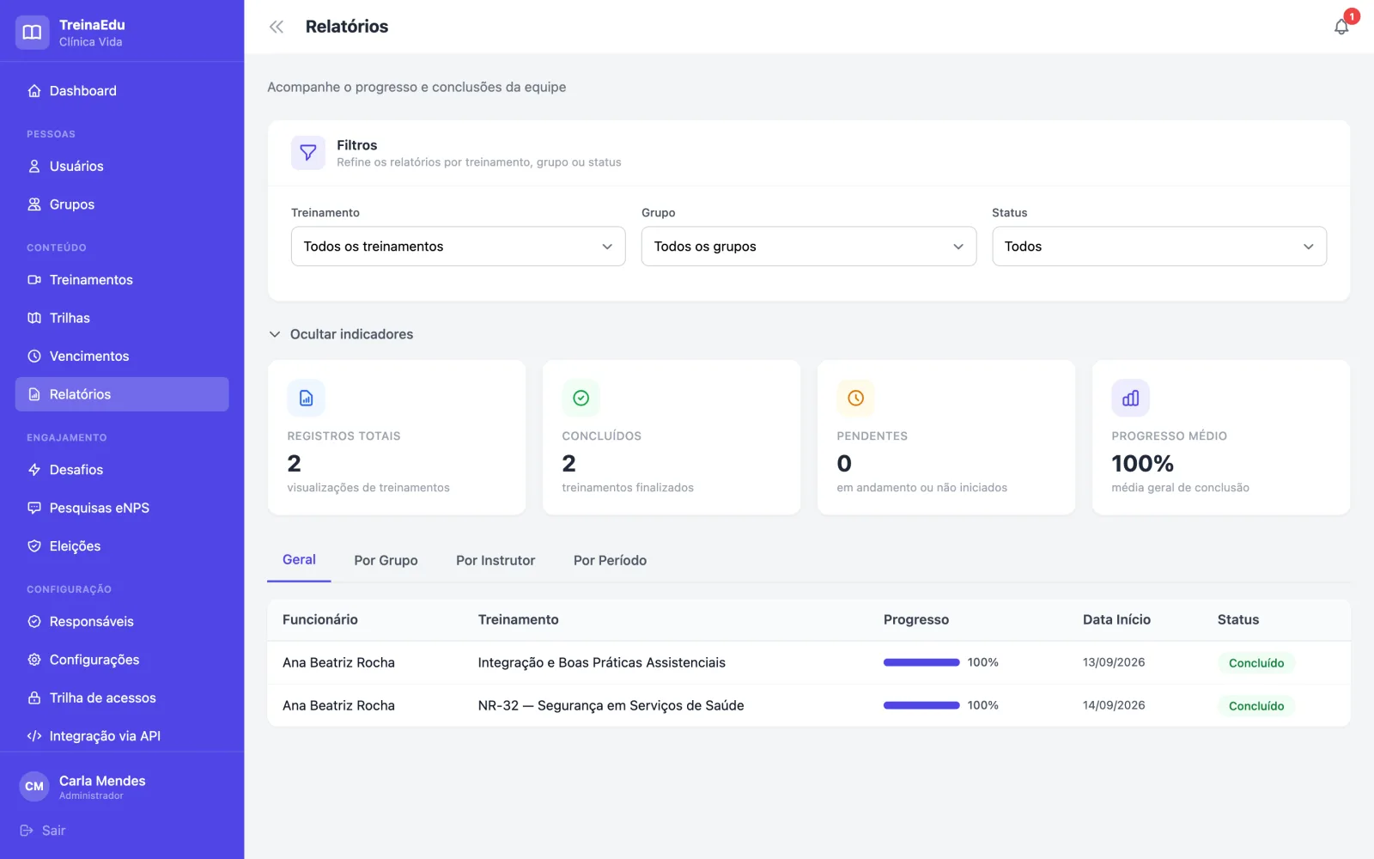Switch to Por Período tab
Screen dimensions: 1374x859
coord(611,561)
